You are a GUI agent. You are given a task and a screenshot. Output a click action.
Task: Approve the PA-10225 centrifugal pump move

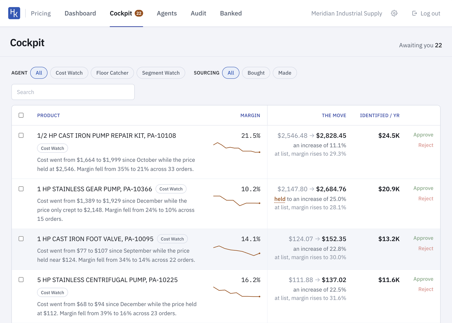423,279
